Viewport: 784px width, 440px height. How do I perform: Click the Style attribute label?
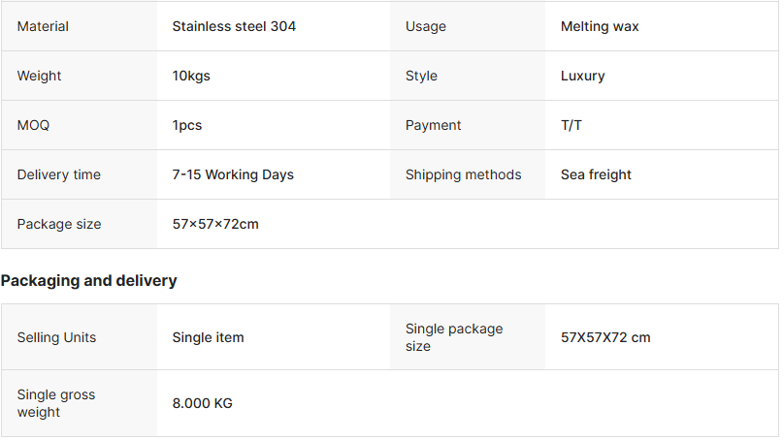click(421, 76)
